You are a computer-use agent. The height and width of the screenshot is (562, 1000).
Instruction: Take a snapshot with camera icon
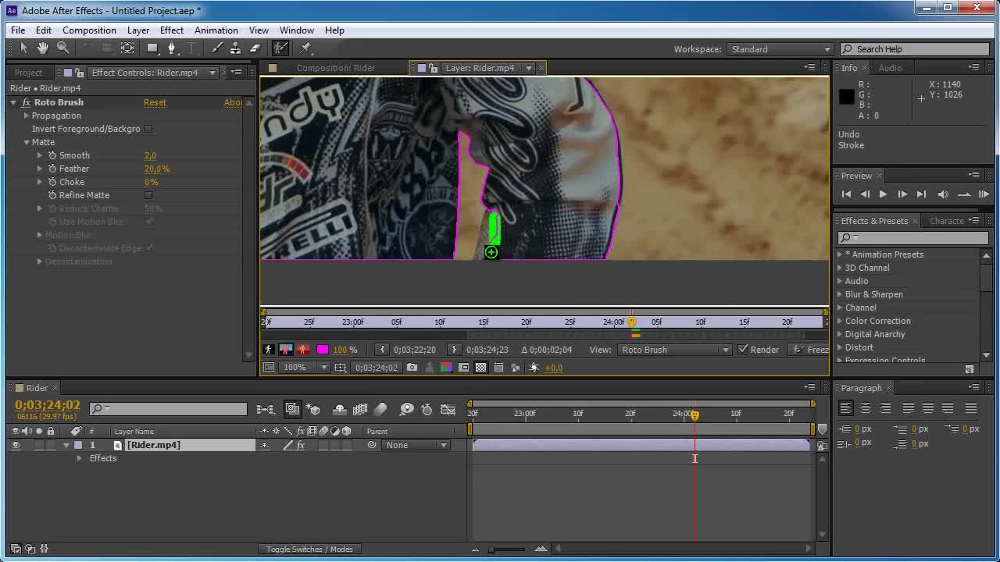412,368
